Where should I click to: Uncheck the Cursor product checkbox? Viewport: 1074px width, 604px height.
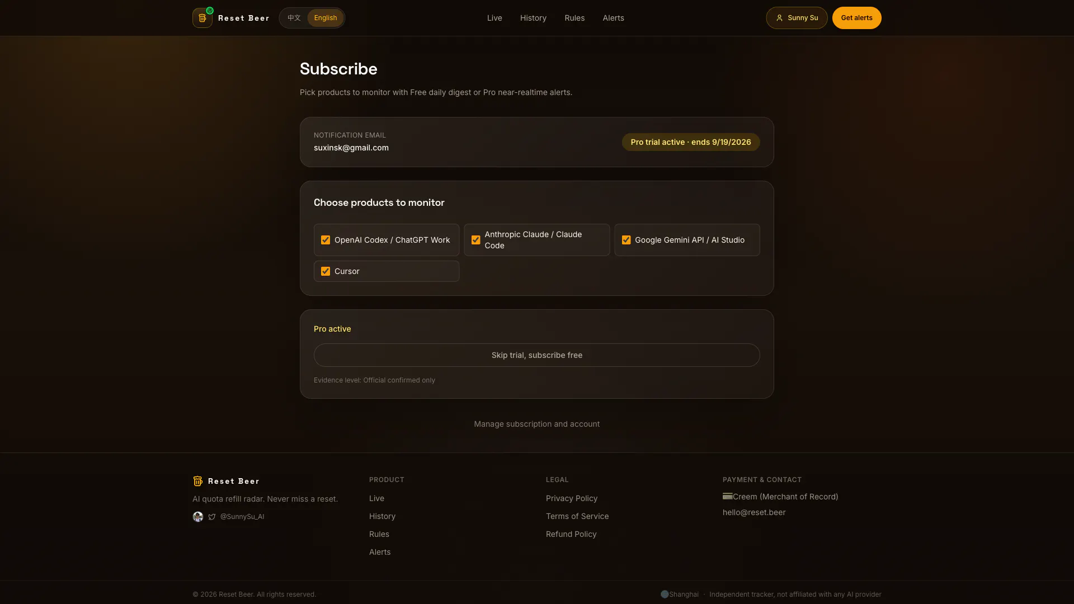(326, 271)
